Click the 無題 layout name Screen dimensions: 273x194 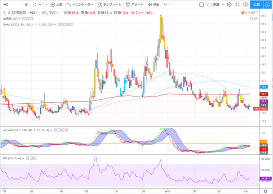pyautogui.click(x=216, y=4)
